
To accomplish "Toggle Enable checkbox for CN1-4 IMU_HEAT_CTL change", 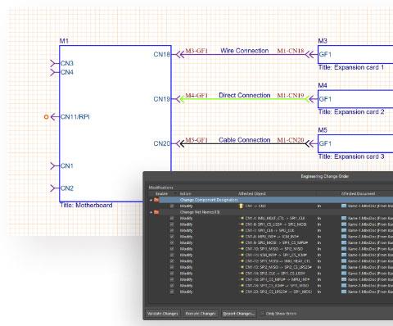I will point(172,218).
